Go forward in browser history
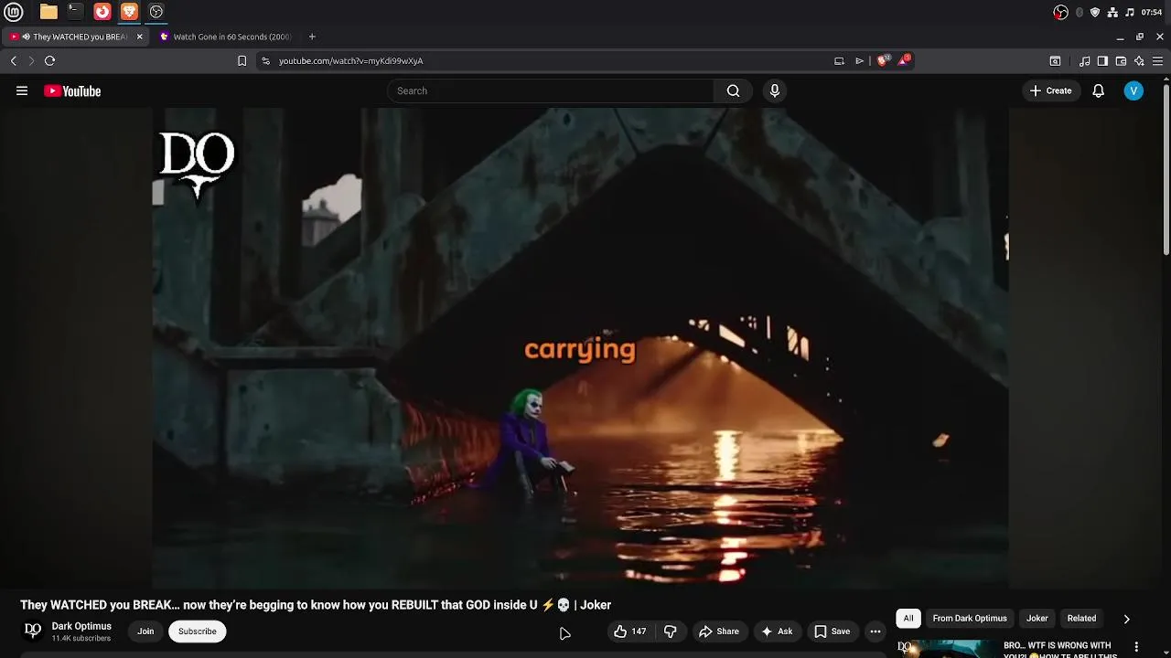The height and width of the screenshot is (658, 1171). point(31,60)
